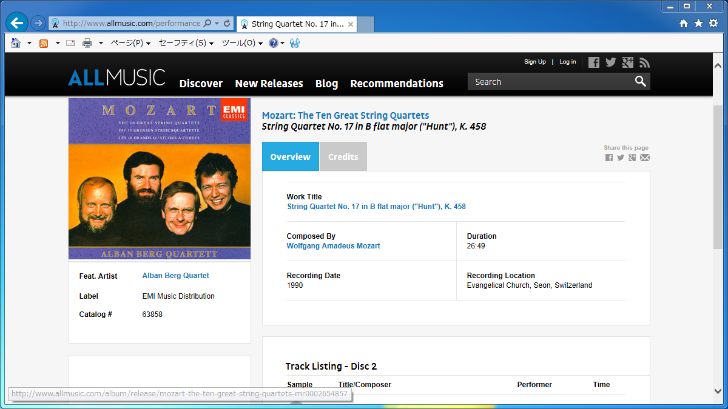Open a new blank browser tab
728x409 pixels.
(x=366, y=24)
